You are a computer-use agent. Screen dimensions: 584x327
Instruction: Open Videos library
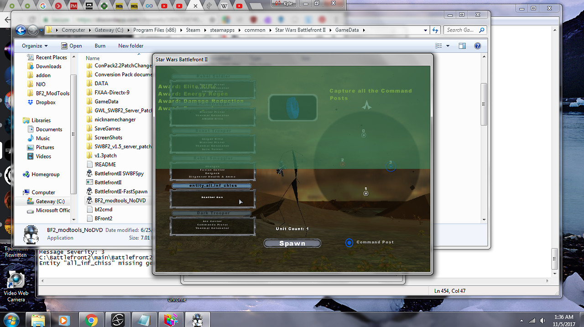pos(39,156)
